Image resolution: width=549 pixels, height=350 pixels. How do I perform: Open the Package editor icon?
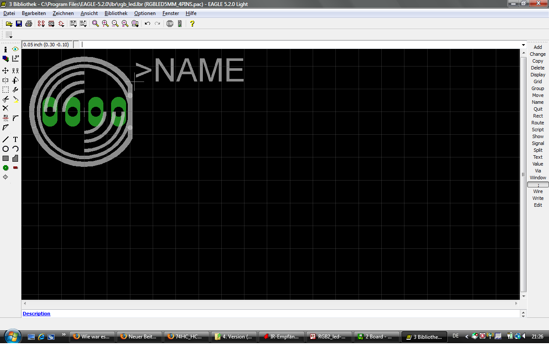click(x=51, y=24)
